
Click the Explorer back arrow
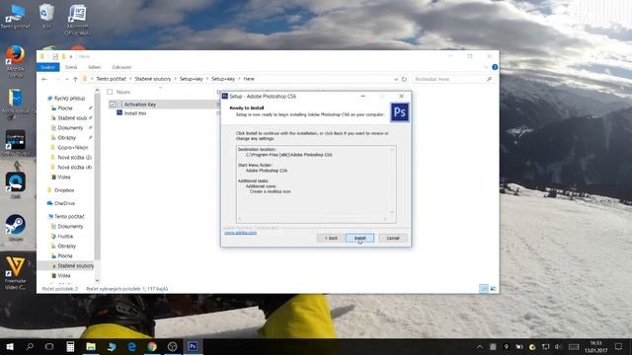(44, 79)
